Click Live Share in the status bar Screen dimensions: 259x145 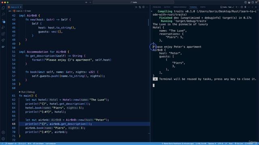pos(38,143)
